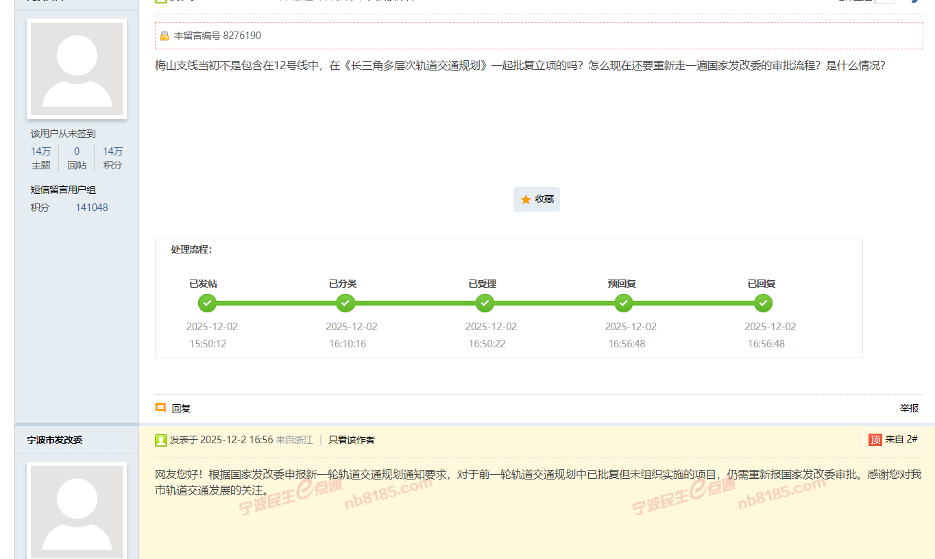Click the red 顶 badge icon
The image size is (935, 559).
pyautogui.click(x=875, y=440)
